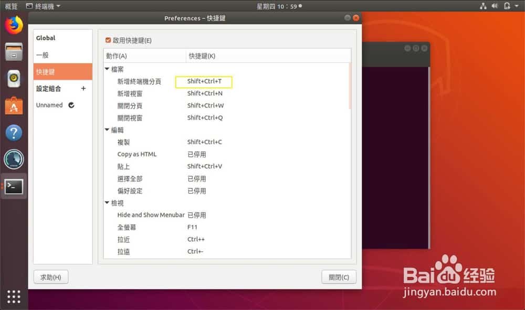Open 概覽 activities overview
The height and width of the screenshot is (310, 525).
coord(11,6)
